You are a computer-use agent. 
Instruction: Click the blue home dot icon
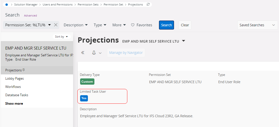[x=7, y=5]
